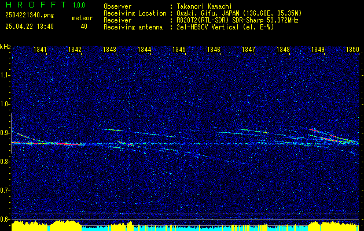The height and width of the screenshot is (231, 364).
Task: Click the 1344 time axis marker
Action: coord(145,49)
